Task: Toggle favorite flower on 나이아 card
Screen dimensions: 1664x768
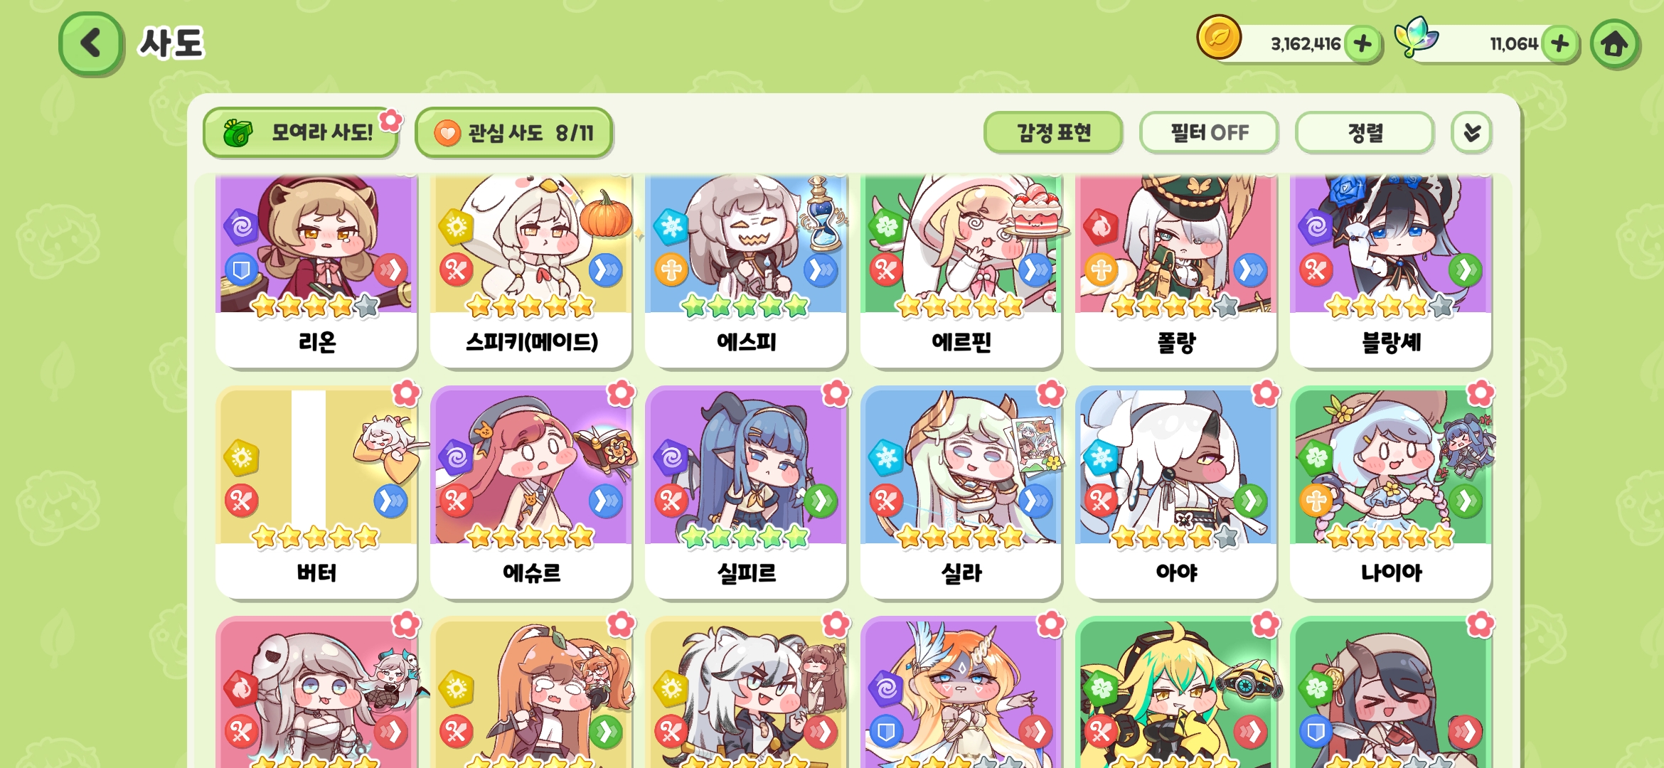Action: pos(1481,393)
